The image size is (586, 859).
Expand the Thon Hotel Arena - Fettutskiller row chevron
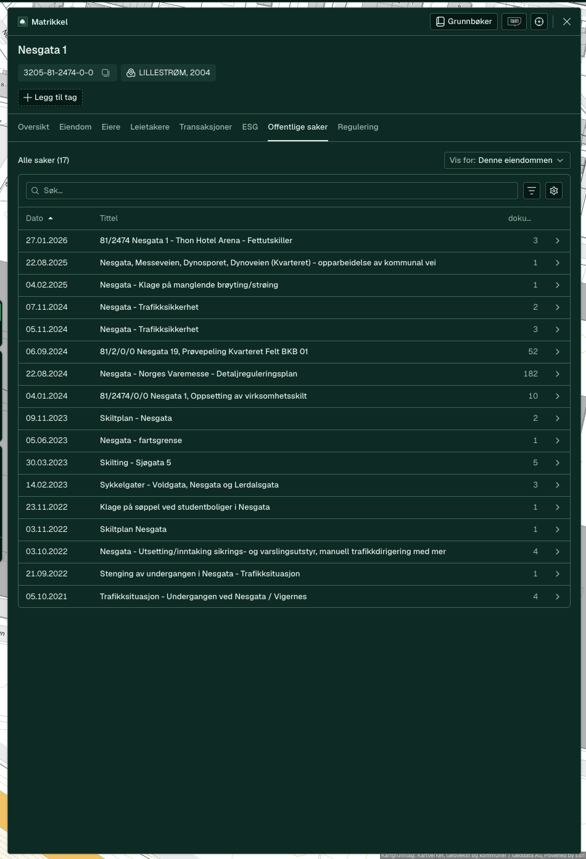pos(558,241)
